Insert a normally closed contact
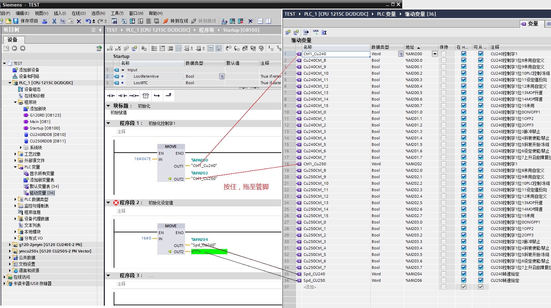Viewport: 551px width, 308px height. 123,96
